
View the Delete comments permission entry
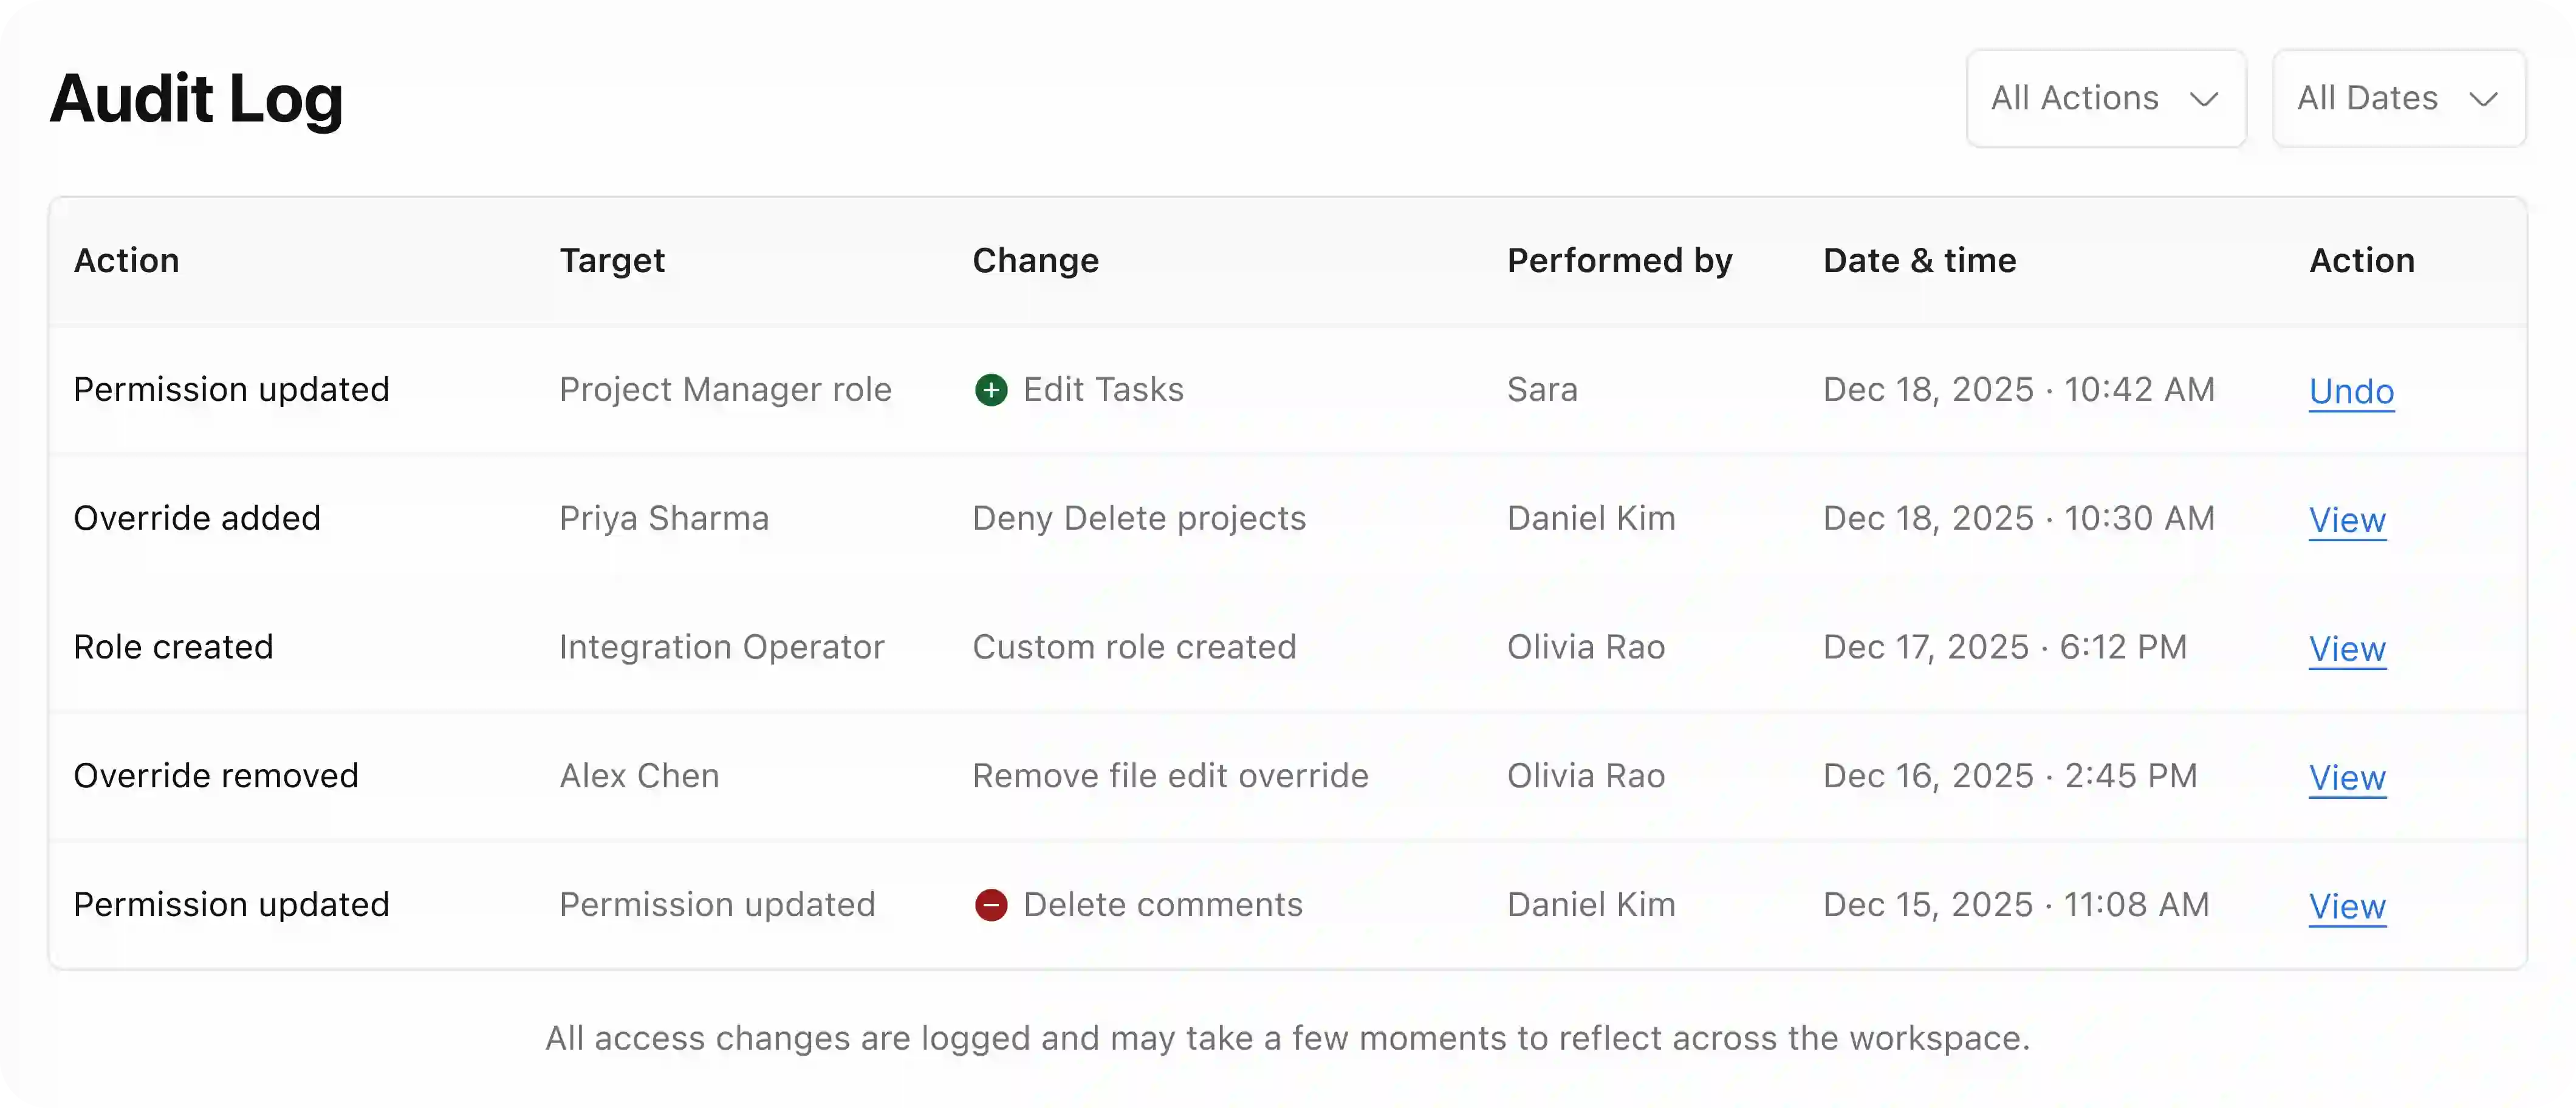point(2346,907)
